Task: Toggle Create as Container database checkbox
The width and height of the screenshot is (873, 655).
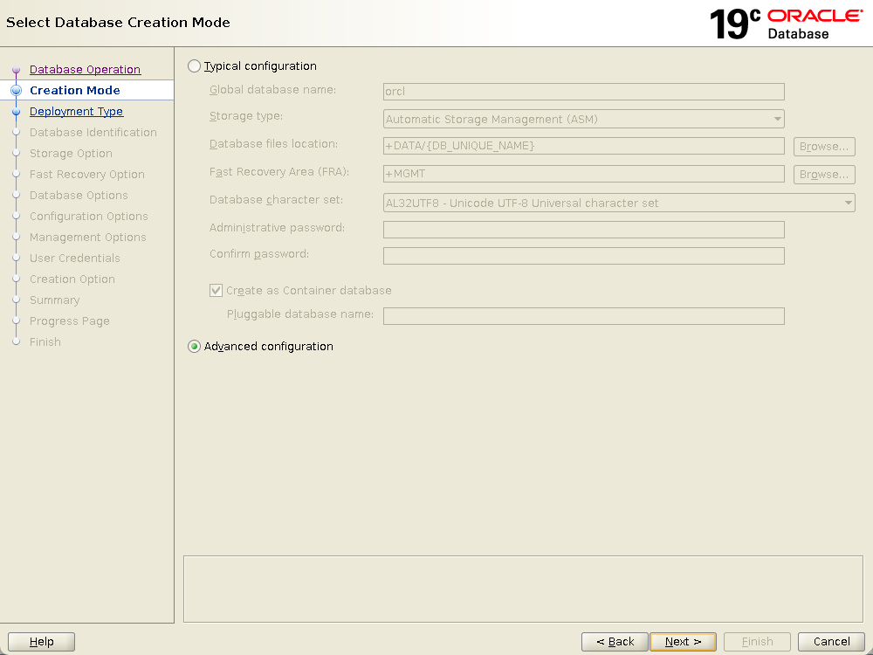Action: 217,290
